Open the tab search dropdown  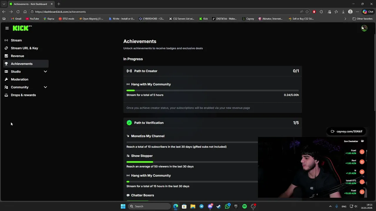pos(4,4)
